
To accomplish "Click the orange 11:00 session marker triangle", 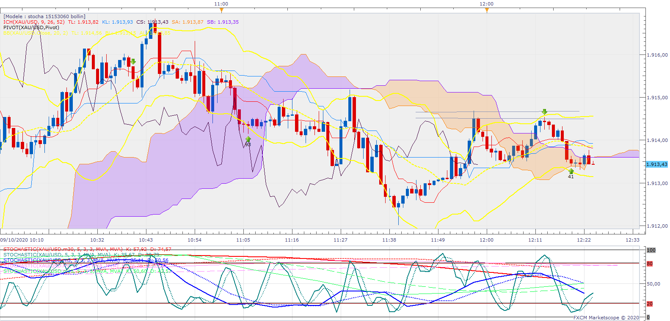I will click(221, 10).
